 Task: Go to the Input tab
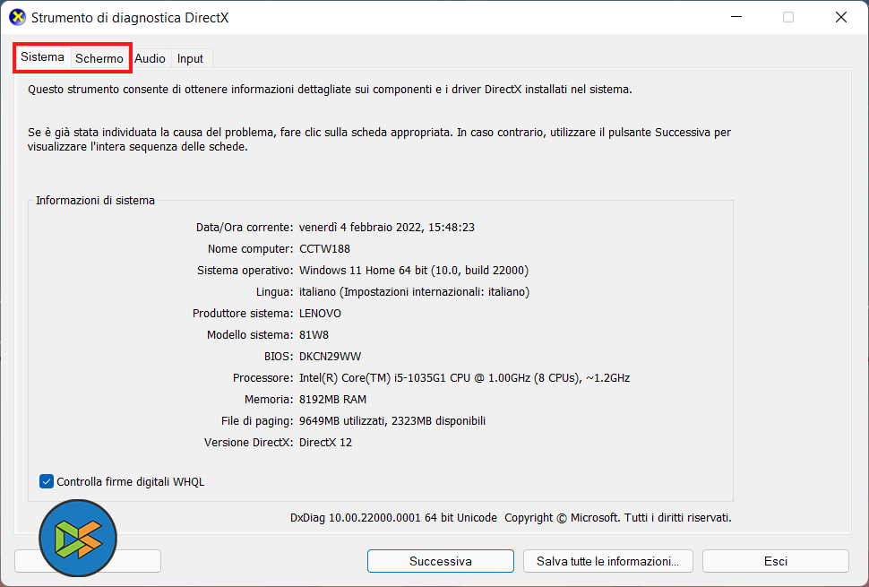(x=190, y=58)
